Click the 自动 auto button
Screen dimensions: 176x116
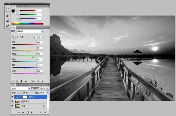click(38, 37)
